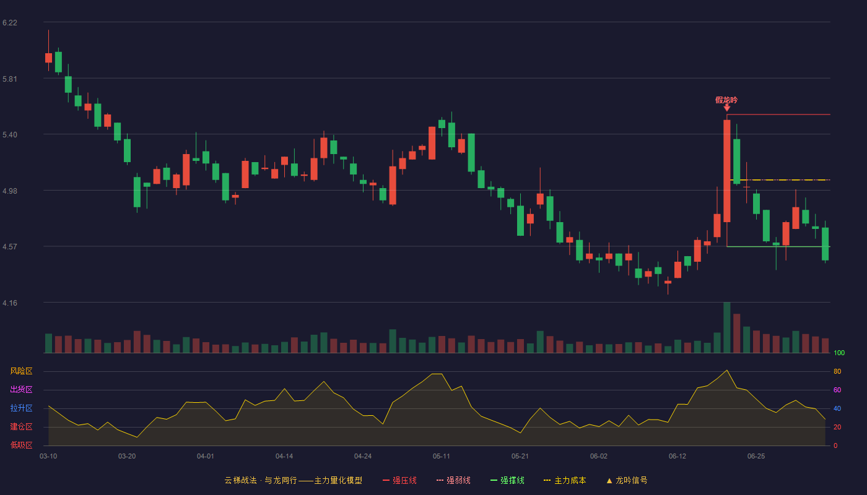Select the 拉升区 zone label

tap(21, 408)
